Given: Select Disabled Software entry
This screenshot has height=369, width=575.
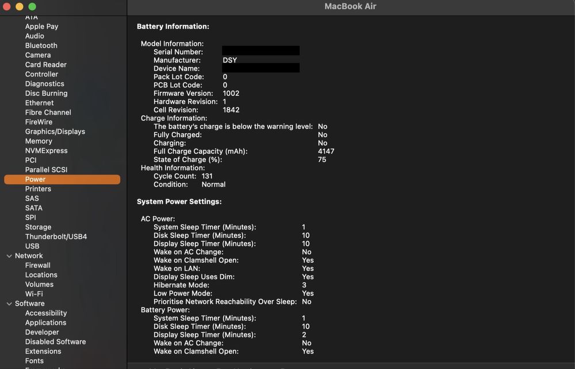Looking at the screenshot, I should (55, 341).
